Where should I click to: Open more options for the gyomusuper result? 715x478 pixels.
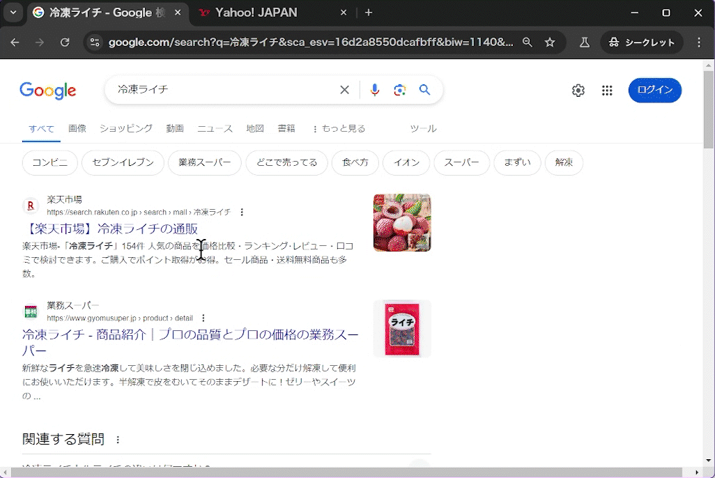coord(203,318)
